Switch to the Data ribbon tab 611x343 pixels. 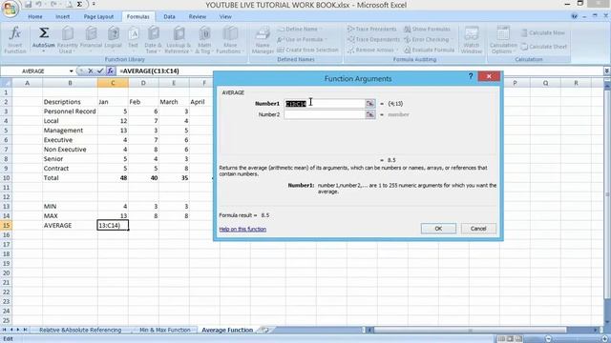click(169, 17)
